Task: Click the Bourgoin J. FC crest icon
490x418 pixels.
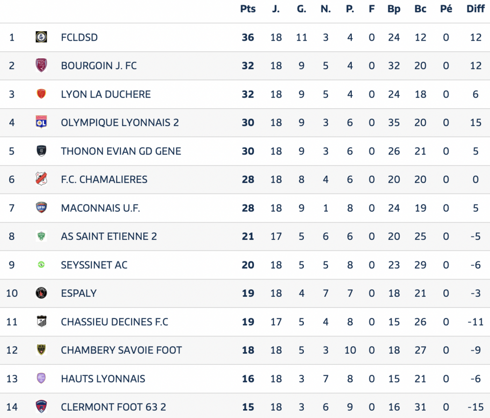Action: pyautogui.click(x=41, y=65)
